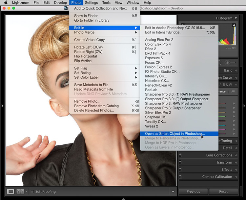
Task: Open the Apple menu
Action: point(6,3)
